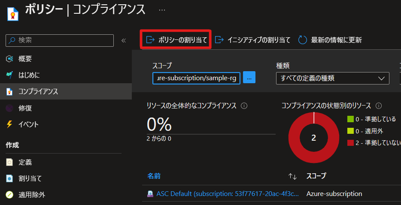Click the コンプライアンス sidebar icon
Viewport: 401px width, 205px height.
pyautogui.click(x=9, y=91)
